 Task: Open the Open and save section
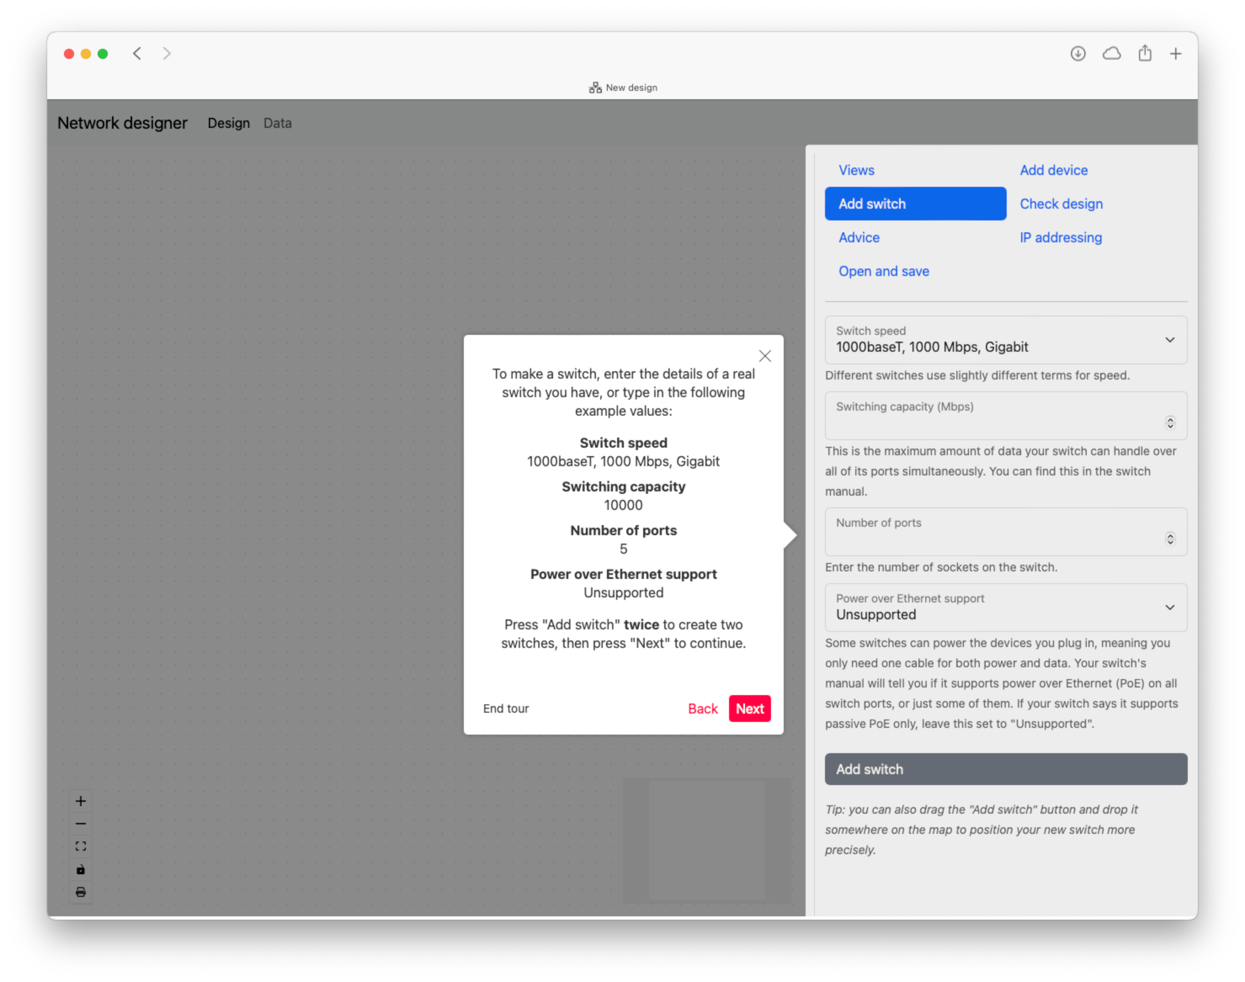pyautogui.click(x=883, y=271)
